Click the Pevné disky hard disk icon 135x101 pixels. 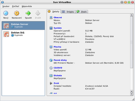coord(51,60)
